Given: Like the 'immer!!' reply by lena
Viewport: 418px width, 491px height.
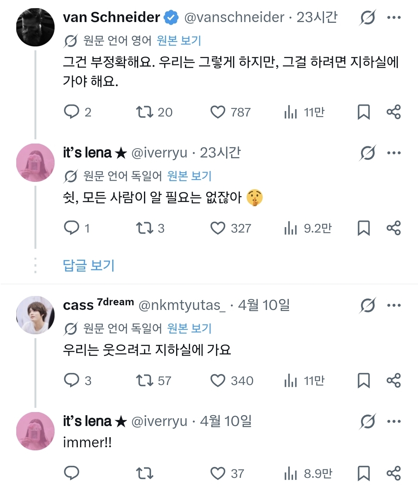Looking at the screenshot, I should point(218,473).
